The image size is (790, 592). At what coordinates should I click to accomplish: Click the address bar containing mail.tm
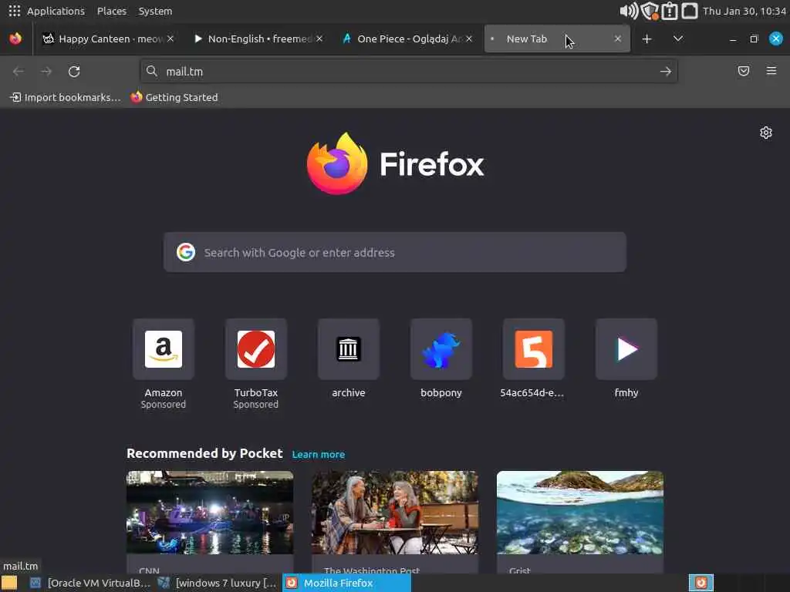click(x=409, y=72)
